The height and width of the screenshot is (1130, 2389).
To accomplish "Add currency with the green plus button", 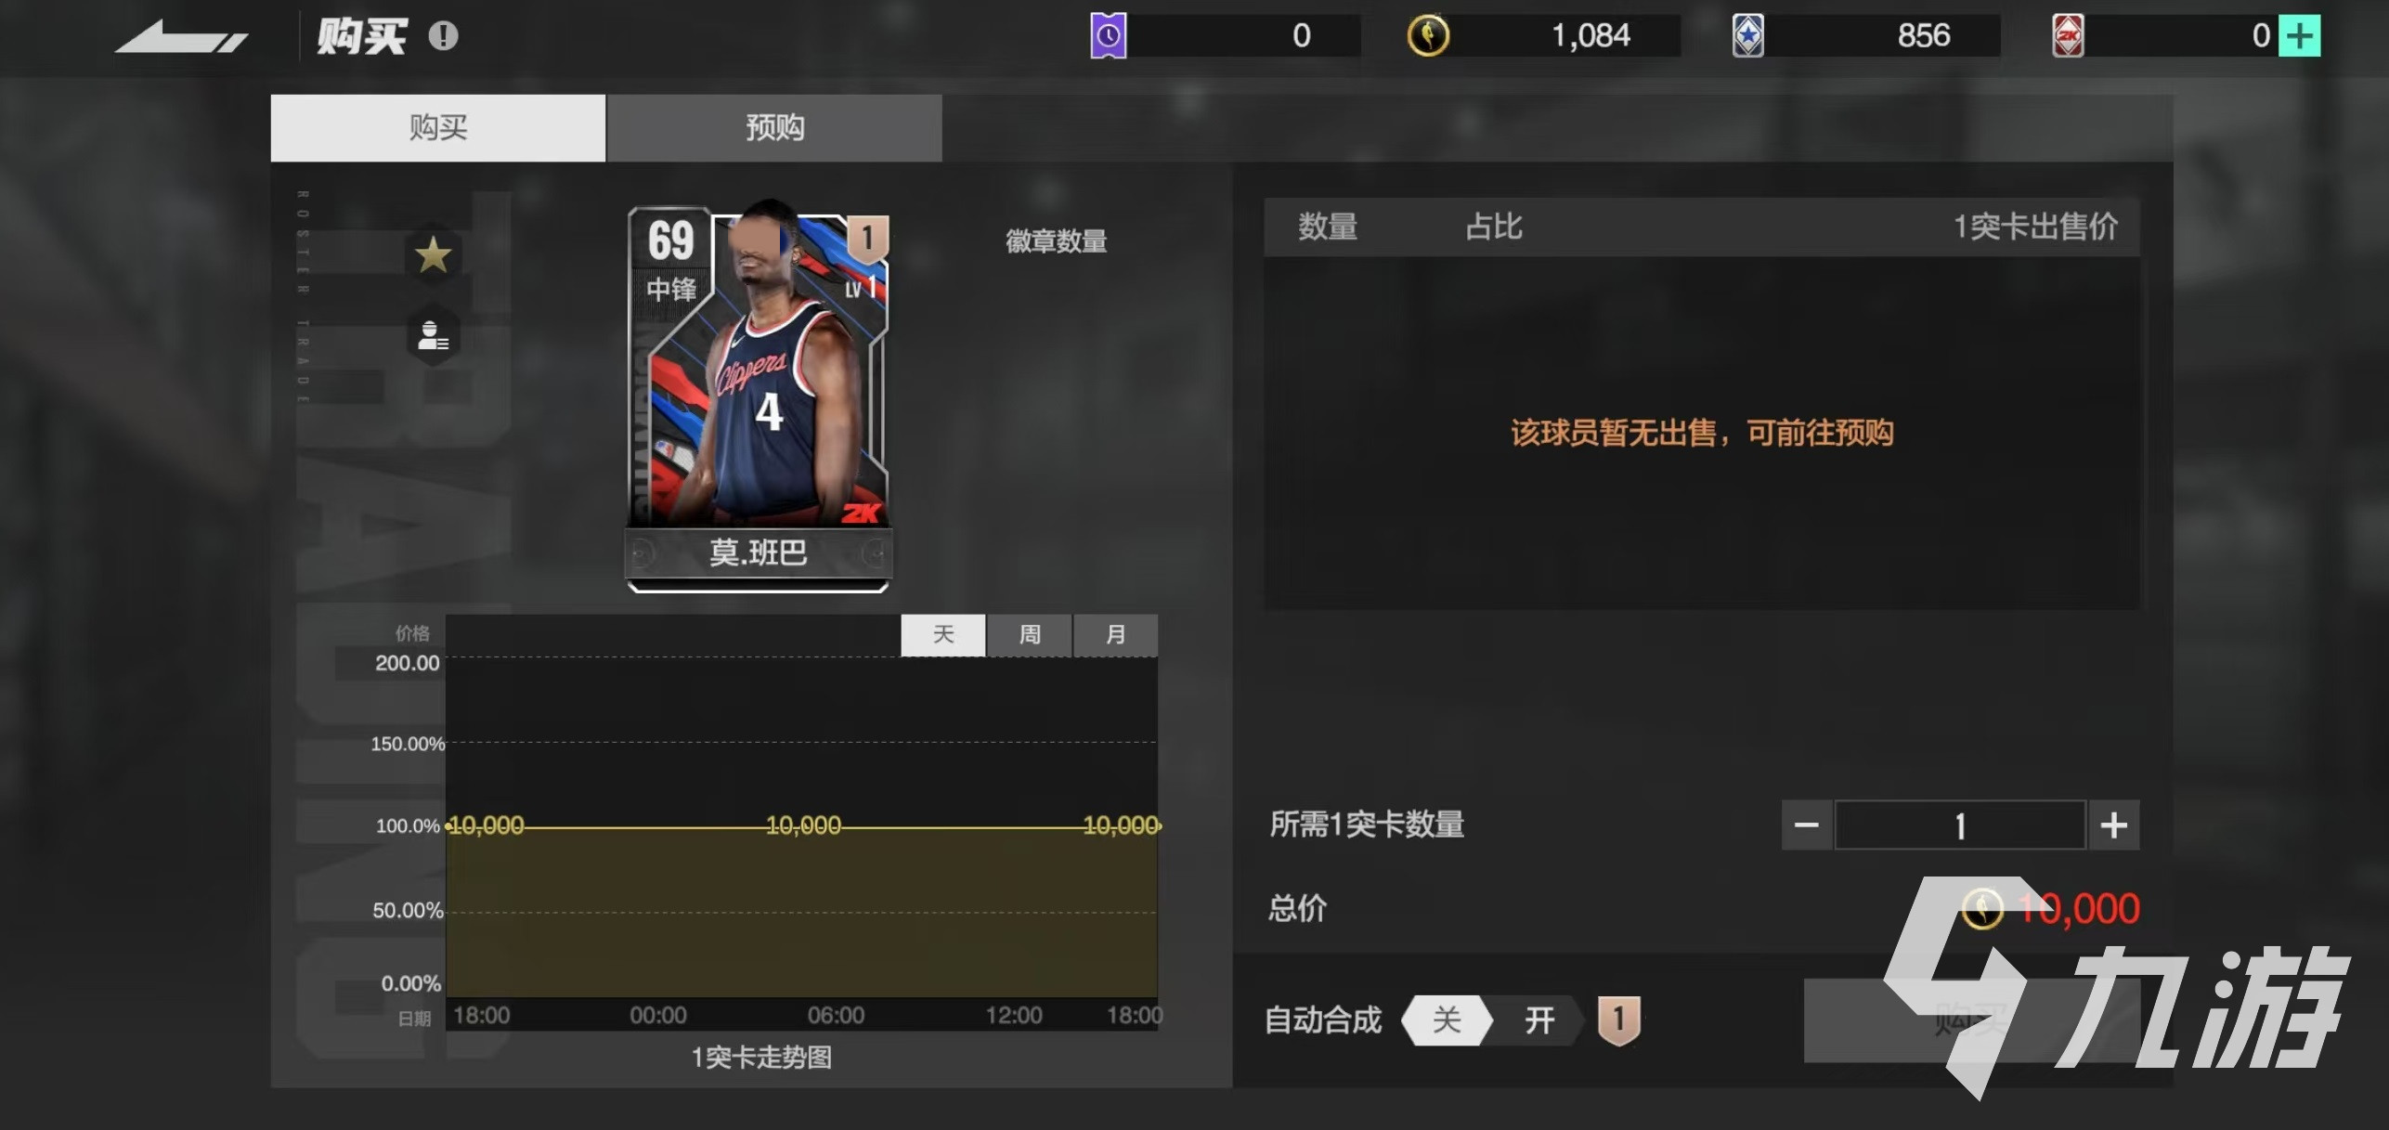I will [2299, 36].
